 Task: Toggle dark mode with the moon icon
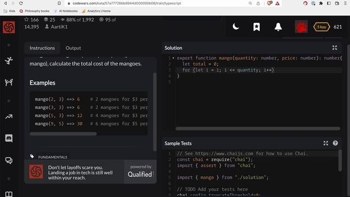coord(236,27)
